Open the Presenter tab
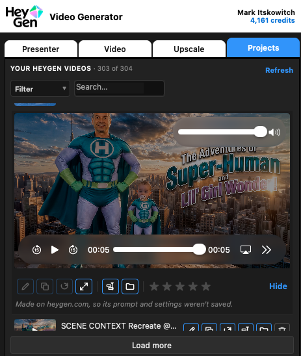This screenshot has height=356, width=301. pos(41,49)
